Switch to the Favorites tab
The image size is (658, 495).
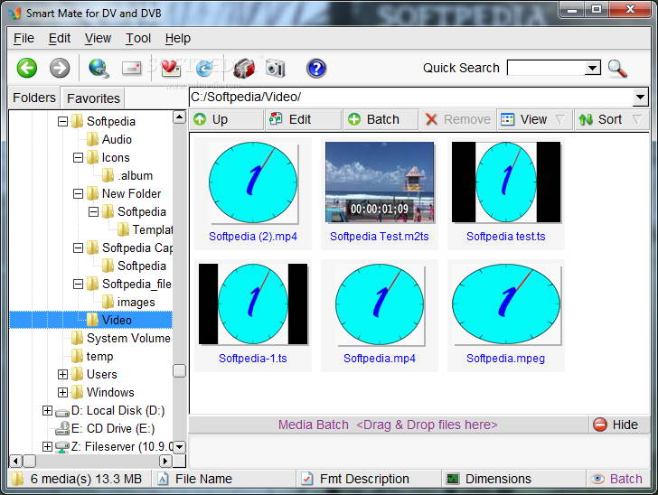pos(93,98)
